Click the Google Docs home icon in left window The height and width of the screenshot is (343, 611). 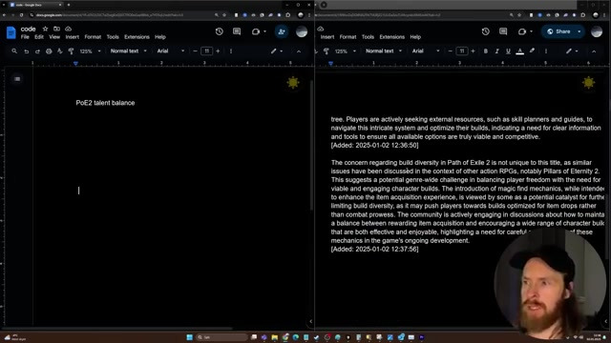pyautogui.click(x=11, y=32)
